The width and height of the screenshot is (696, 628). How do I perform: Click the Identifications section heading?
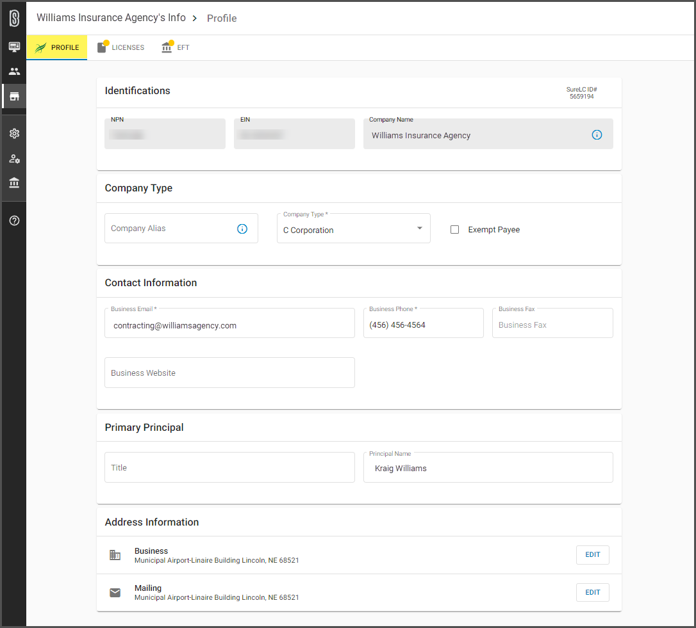click(x=138, y=91)
